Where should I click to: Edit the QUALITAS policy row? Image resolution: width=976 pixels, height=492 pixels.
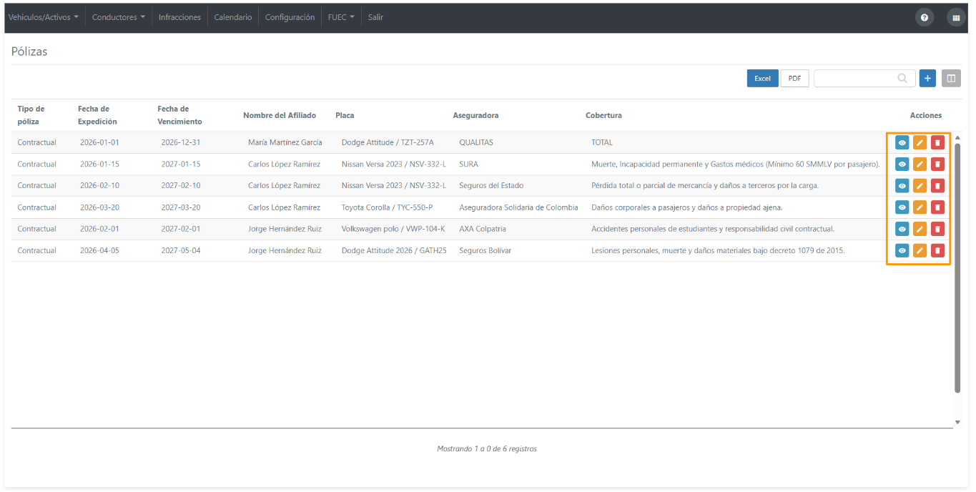[x=920, y=143]
